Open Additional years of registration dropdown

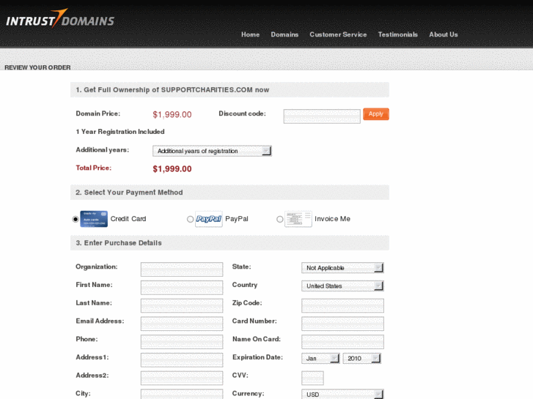pos(212,151)
